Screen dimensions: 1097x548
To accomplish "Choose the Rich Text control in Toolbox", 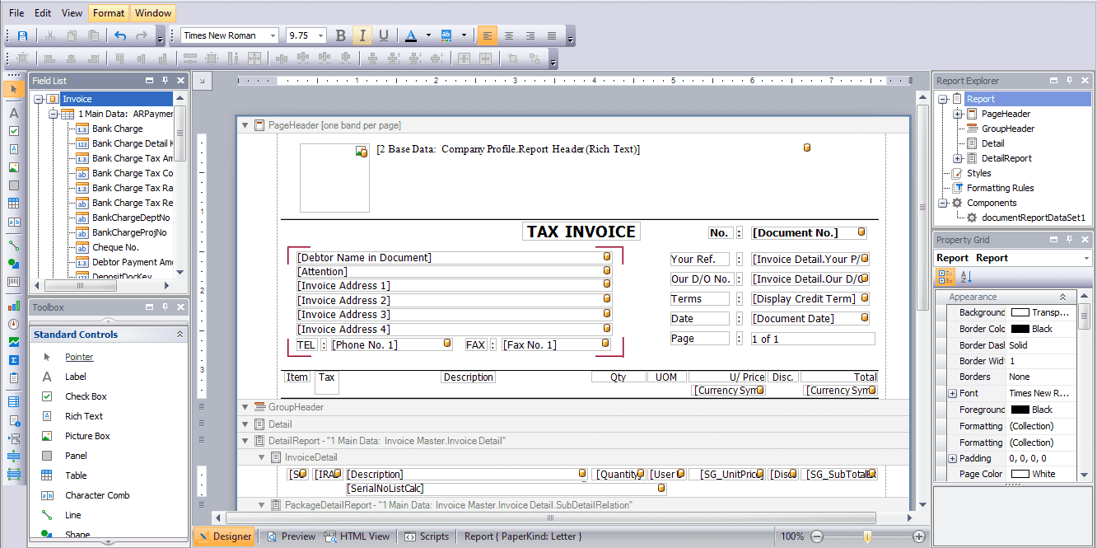I will (x=84, y=416).
